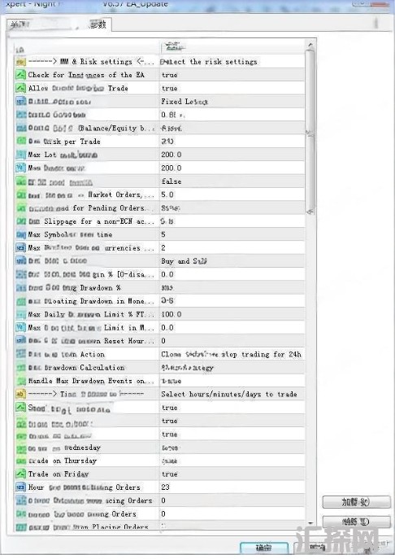The image size is (395, 559).
Task: Click the icon next to 'Floating Drawdown in Mone...'
Action: (20, 301)
